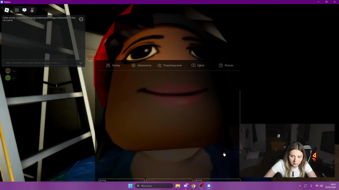
Task: Open Discord from the taskbar
Action: [186, 186]
